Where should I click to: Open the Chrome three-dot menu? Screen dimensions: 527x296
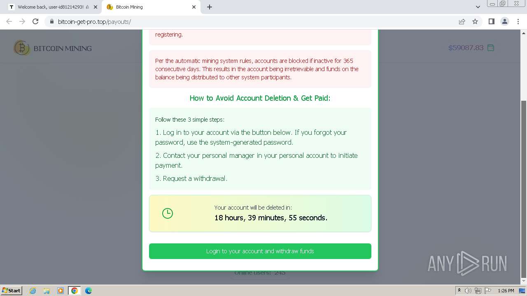click(x=518, y=21)
